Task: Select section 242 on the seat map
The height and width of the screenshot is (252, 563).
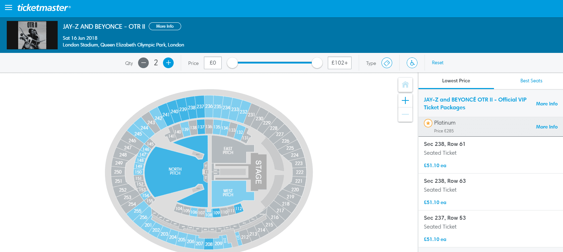Action: [x=158, y=118]
